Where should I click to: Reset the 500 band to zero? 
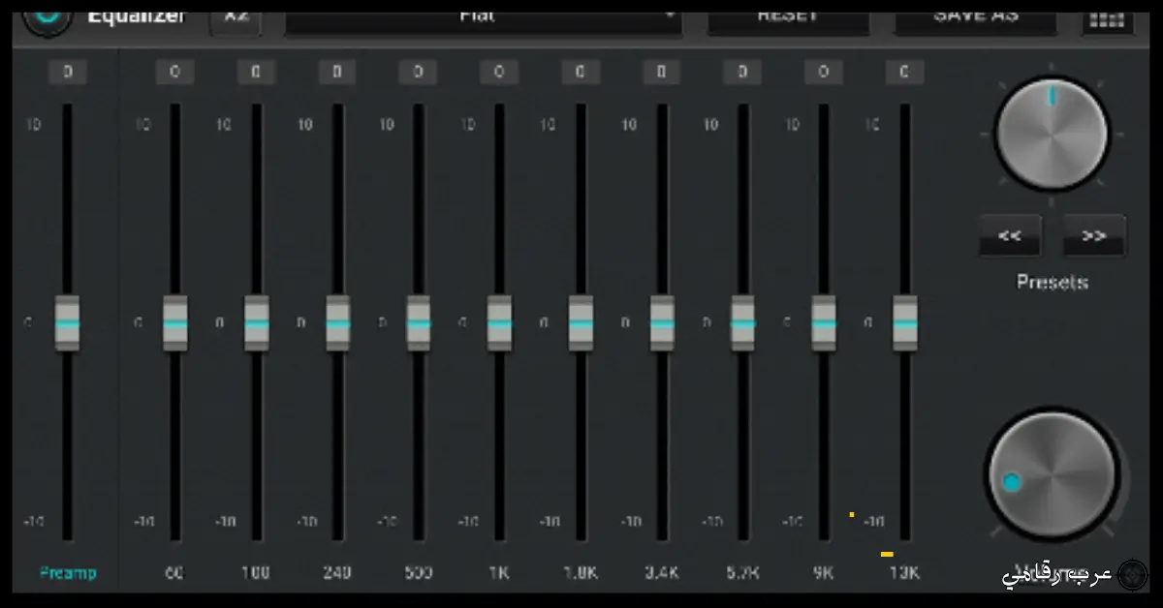click(x=418, y=72)
